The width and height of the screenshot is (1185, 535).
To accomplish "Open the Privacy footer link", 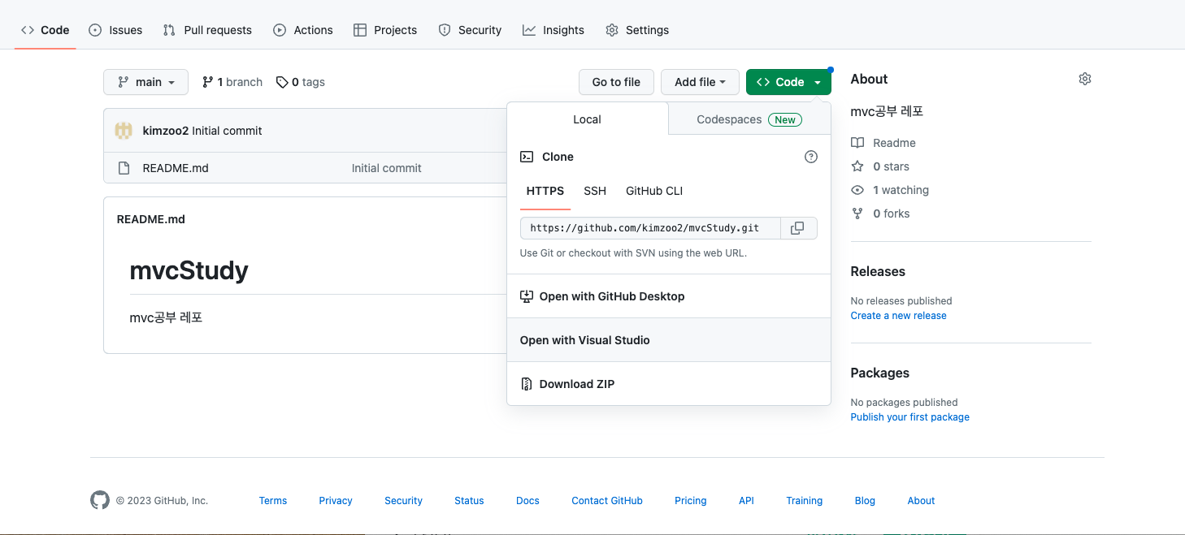I will (336, 501).
